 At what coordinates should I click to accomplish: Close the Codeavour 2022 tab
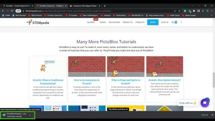tap(99, 6)
